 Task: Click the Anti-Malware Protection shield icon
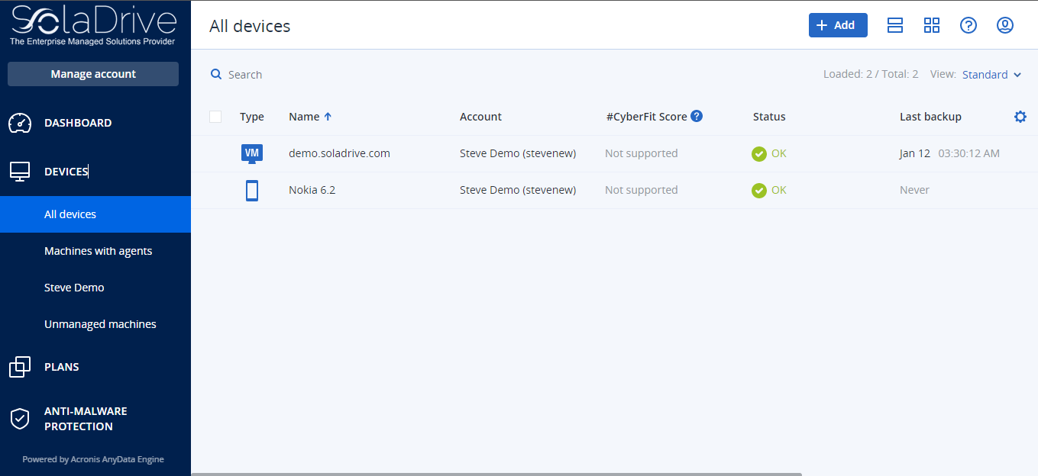pyautogui.click(x=20, y=419)
